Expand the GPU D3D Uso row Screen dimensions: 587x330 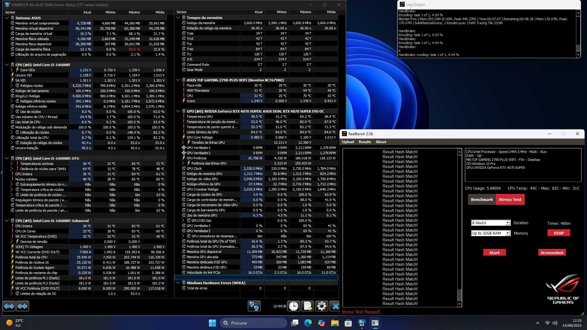point(183,221)
